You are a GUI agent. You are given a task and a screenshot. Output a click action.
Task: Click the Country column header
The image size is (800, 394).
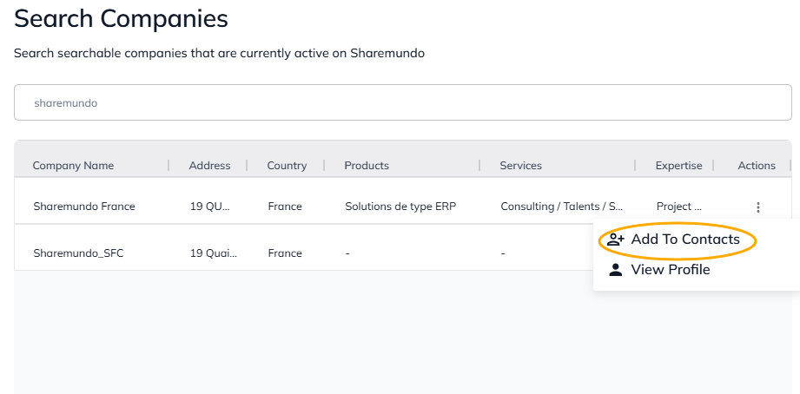287,166
